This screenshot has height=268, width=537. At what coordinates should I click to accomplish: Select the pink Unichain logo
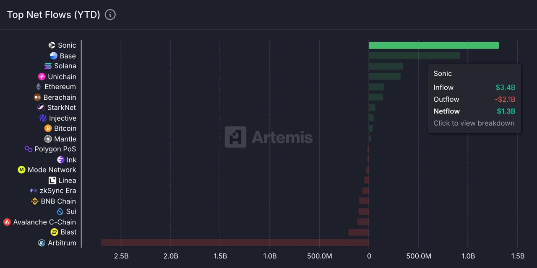tap(42, 77)
